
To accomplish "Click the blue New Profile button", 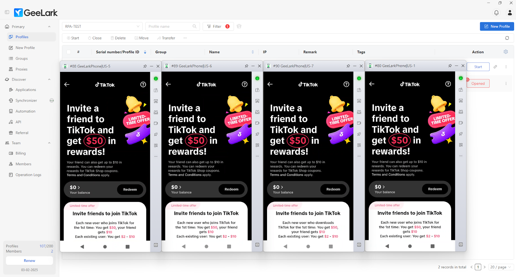I will tap(497, 26).
